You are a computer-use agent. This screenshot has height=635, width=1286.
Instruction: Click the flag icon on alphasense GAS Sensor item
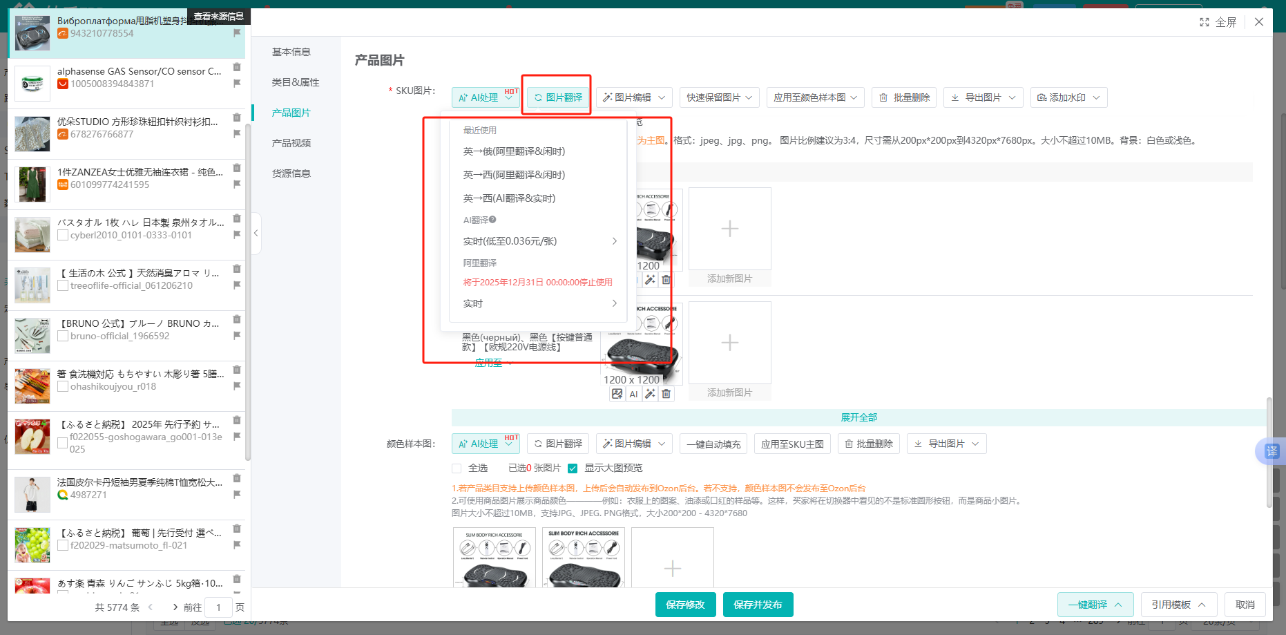tap(238, 83)
